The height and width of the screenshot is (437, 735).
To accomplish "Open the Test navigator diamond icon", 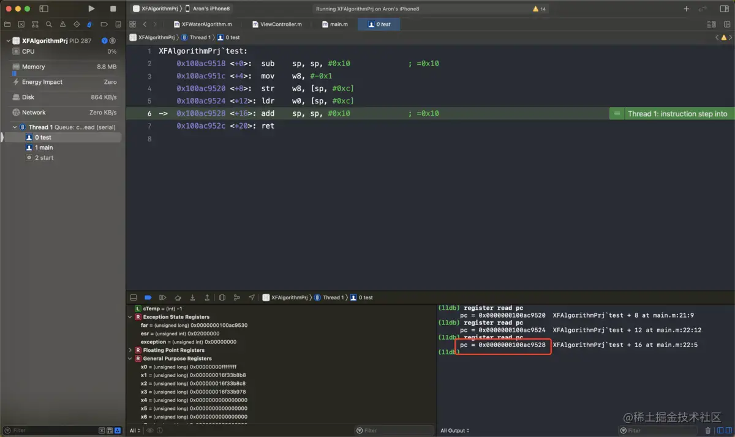I will tap(76, 24).
